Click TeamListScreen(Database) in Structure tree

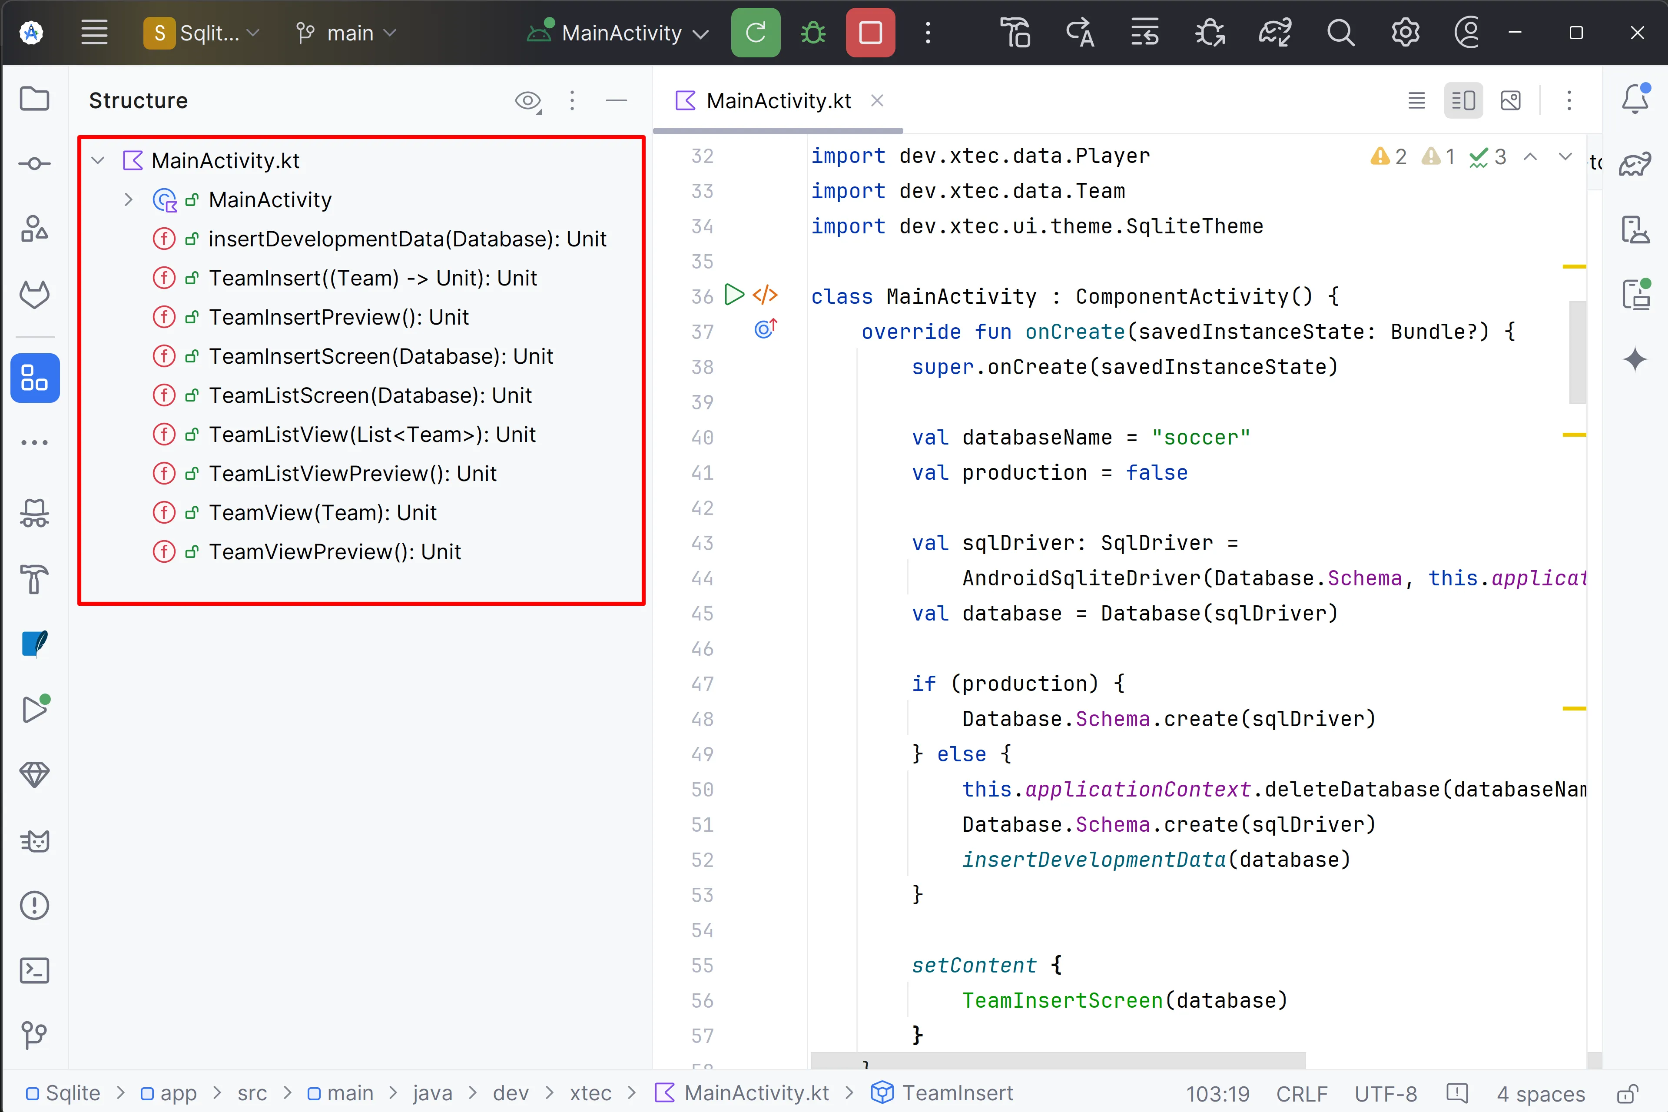369,395
